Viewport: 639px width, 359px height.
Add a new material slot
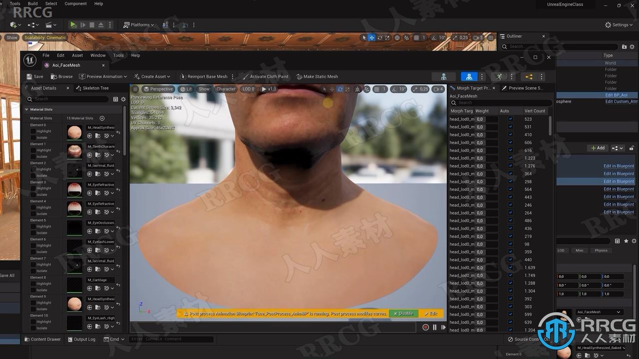(102, 118)
